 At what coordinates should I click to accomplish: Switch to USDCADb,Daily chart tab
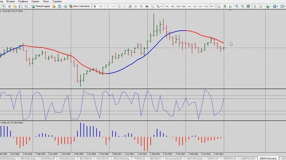click(195, 159)
